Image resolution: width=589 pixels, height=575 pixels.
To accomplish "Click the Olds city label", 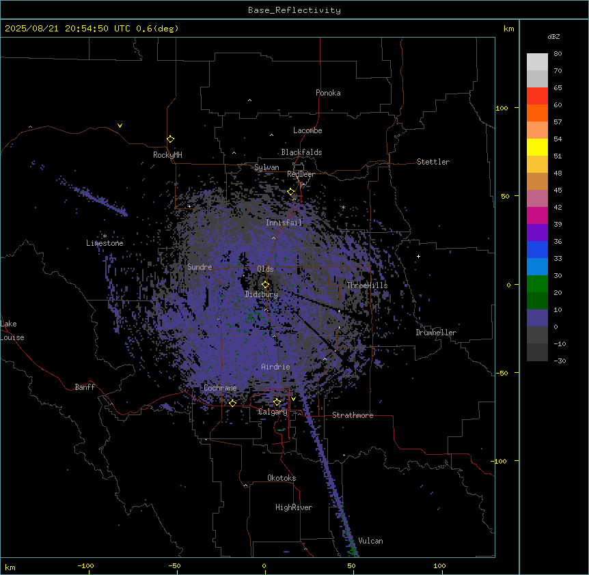I will [265, 269].
